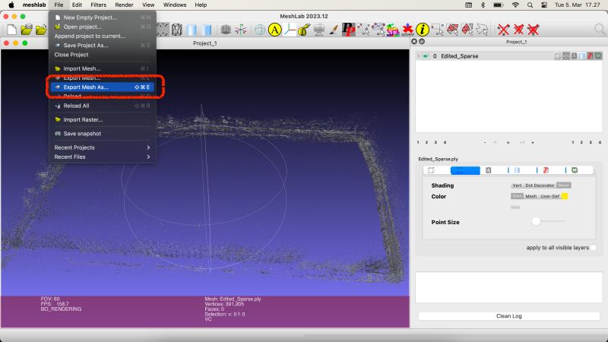The width and height of the screenshot is (608, 342).
Task: Check apply to all visible layers
Action: click(594, 248)
